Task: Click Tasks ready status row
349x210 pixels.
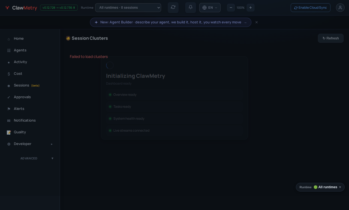Action: click(x=174, y=107)
